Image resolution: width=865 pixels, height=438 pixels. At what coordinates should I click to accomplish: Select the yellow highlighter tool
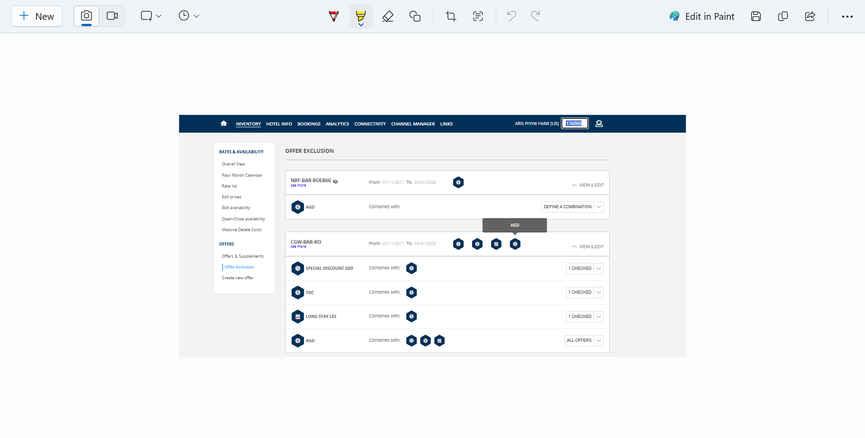[x=361, y=16]
